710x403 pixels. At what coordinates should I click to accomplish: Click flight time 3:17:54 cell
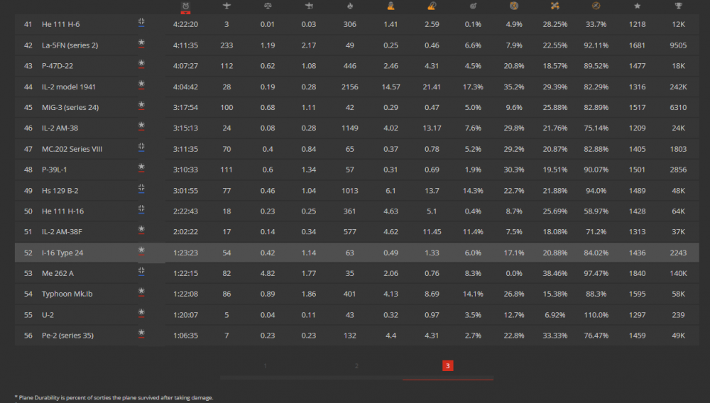pos(185,108)
